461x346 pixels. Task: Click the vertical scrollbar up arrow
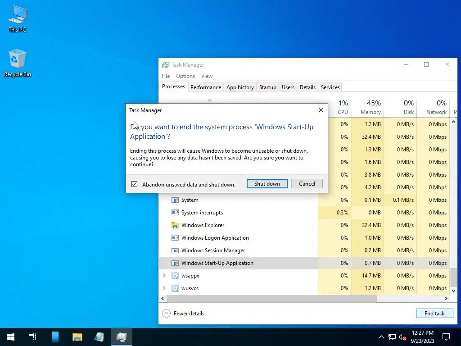pos(454,122)
